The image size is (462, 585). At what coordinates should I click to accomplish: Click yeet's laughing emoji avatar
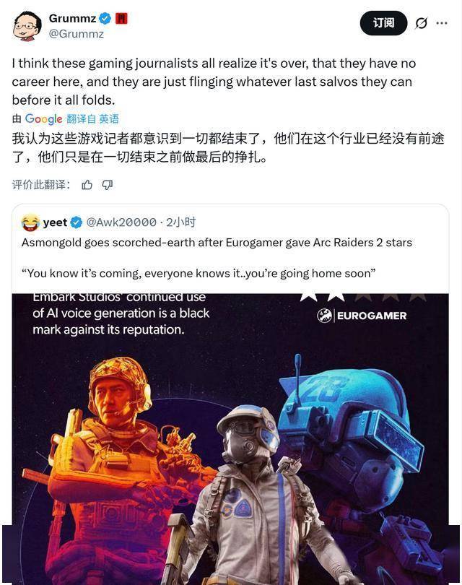pos(30,222)
